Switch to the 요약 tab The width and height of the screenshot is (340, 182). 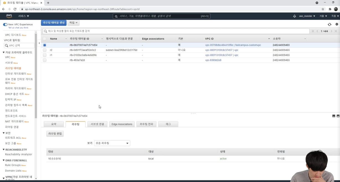54,124
